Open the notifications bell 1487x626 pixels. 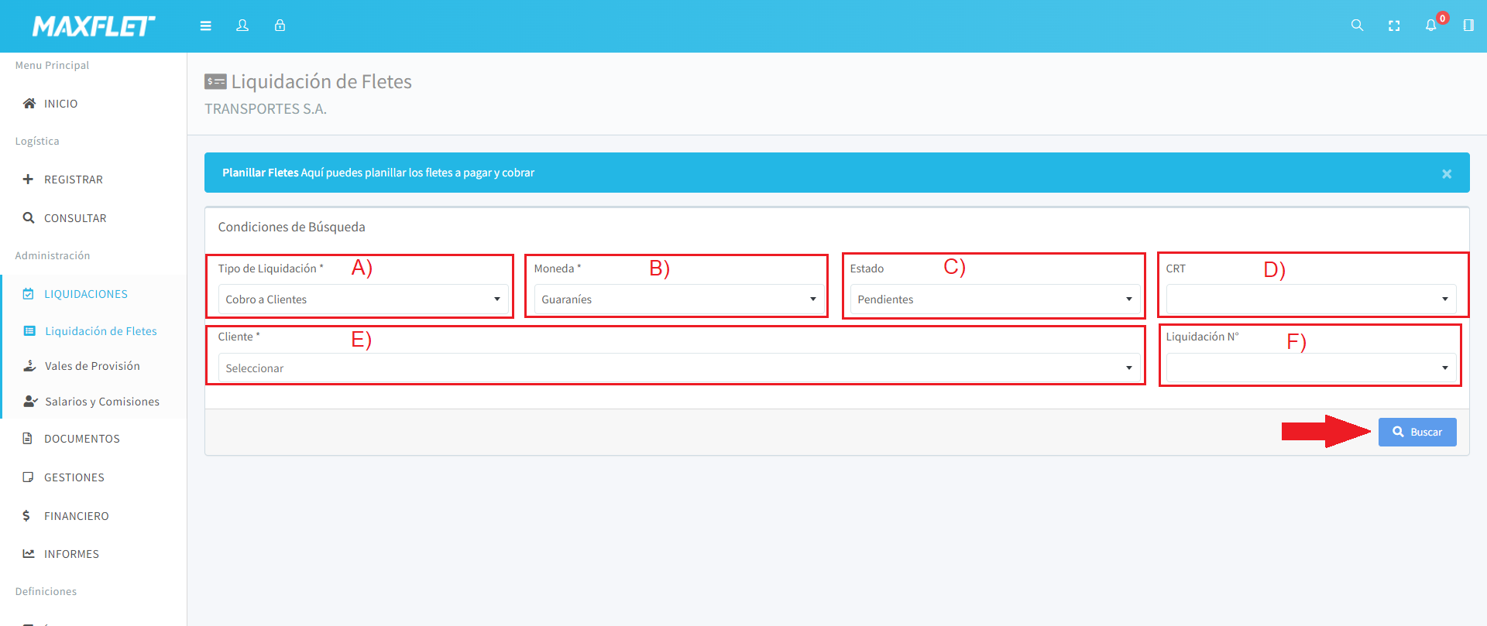[1430, 26]
